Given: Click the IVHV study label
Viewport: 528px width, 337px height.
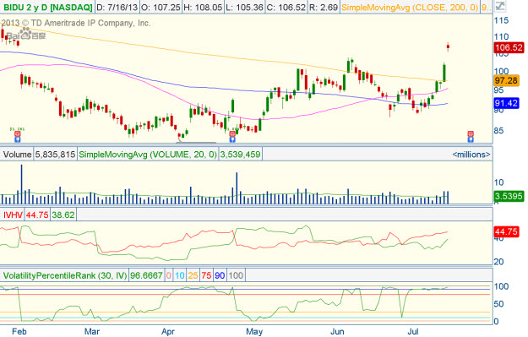Looking at the screenshot, I should 13,215.
